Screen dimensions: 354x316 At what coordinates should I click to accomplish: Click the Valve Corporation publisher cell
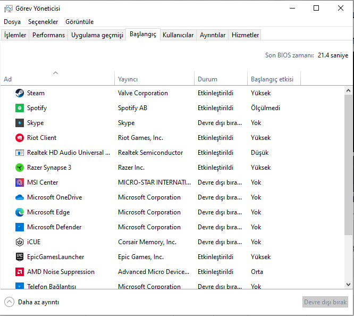pos(143,93)
